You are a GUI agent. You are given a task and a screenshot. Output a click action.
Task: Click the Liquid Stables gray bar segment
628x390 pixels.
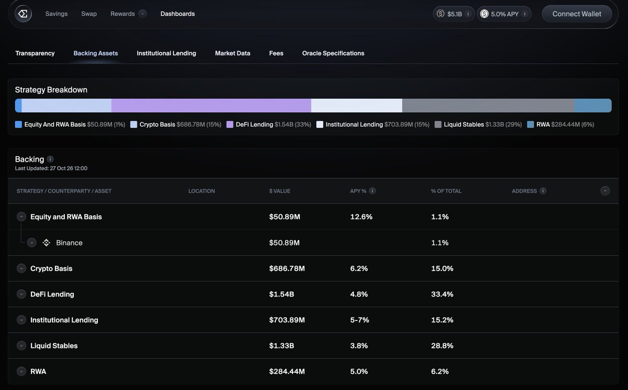point(488,106)
